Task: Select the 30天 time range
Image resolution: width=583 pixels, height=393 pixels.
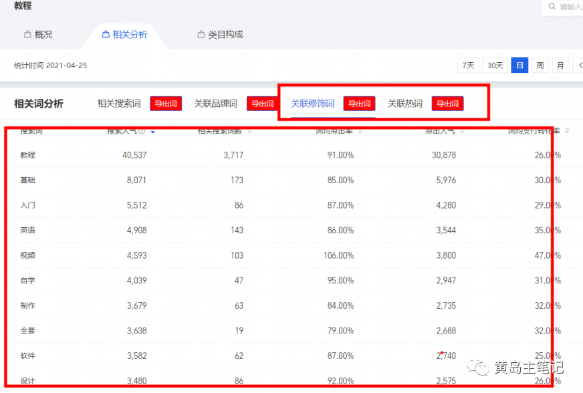Action: [x=495, y=65]
